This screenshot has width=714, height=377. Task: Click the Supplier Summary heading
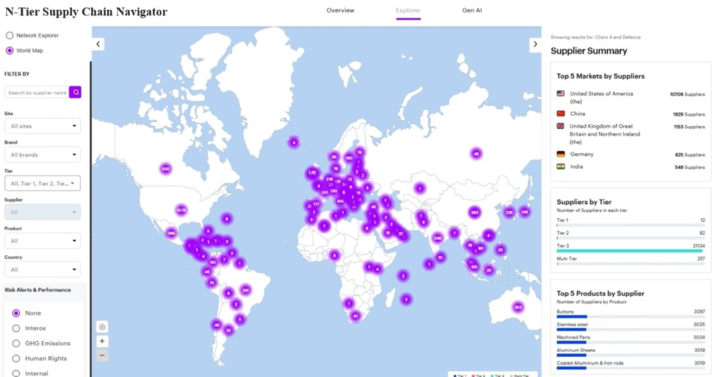[x=588, y=51]
